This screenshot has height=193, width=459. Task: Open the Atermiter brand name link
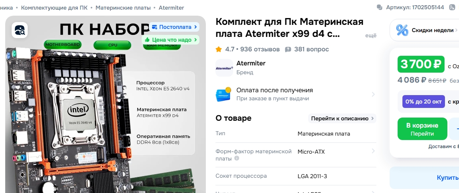coord(251,63)
